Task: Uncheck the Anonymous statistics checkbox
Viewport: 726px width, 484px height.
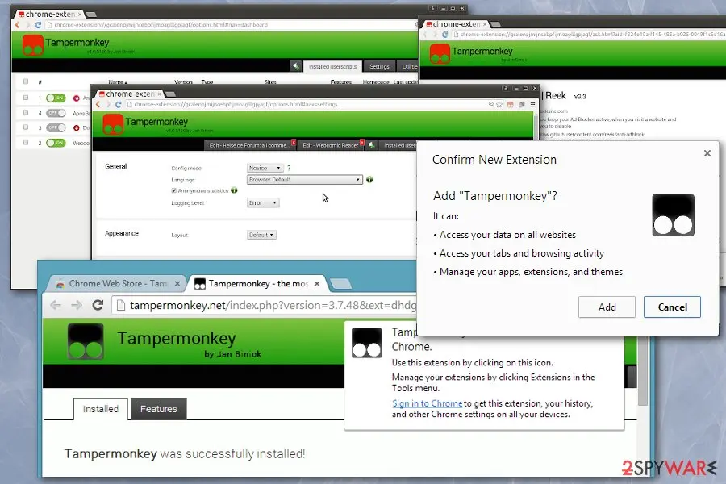Action: (174, 190)
